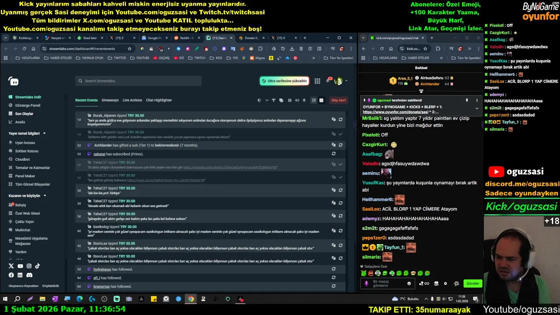Expand the leaderboard arrow under Area_5_1
The height and width of the screenshot is (315, 560).
click(x=421, y=91)
